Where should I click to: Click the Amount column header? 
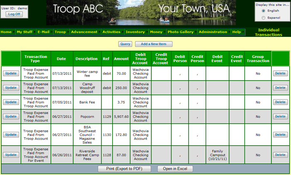[121, 59]
